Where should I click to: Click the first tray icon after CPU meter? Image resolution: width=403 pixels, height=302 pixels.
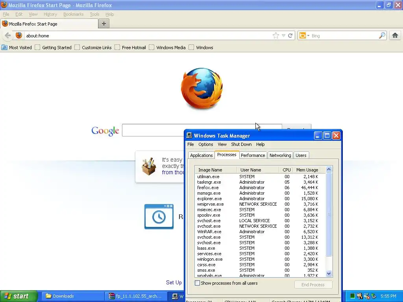[x=360, y=296]
